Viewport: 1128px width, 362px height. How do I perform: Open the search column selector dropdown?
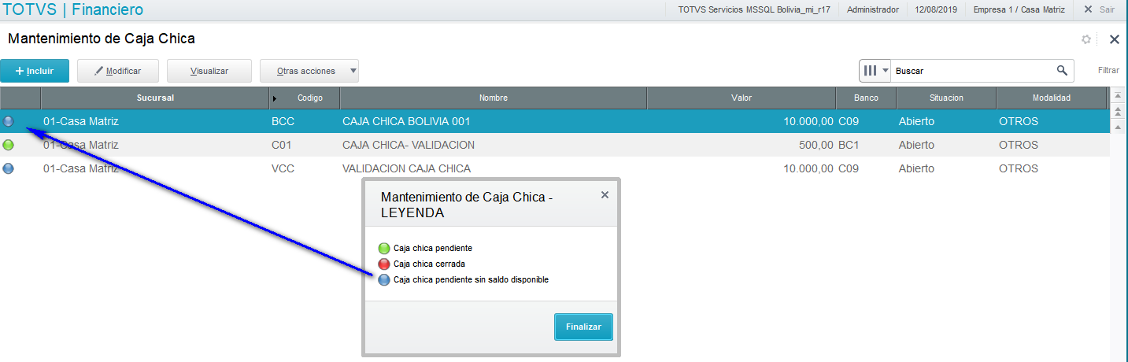click(x=875, y=71)
